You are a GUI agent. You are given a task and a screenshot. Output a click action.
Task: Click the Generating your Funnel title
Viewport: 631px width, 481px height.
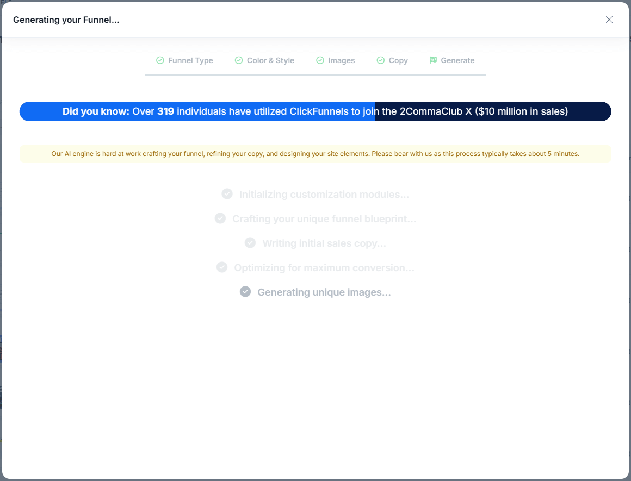tap(66, 20)
